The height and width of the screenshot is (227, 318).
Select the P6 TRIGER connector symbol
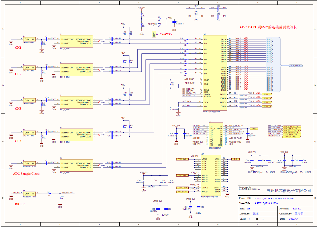[30, 194]
